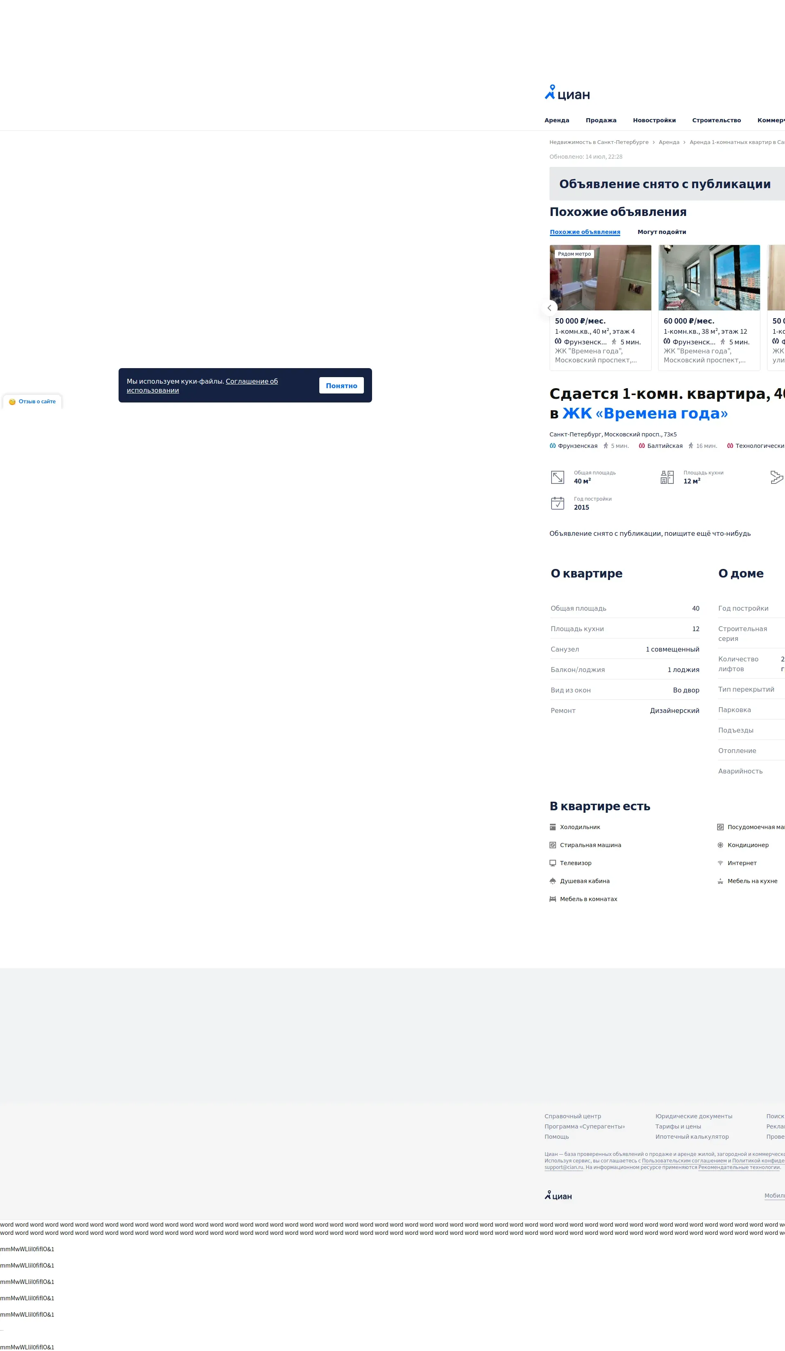The width and height of the screenshot is (785, 1351).
Task: Open the Справочный центр footer link
Action: tap(572, 1116)
